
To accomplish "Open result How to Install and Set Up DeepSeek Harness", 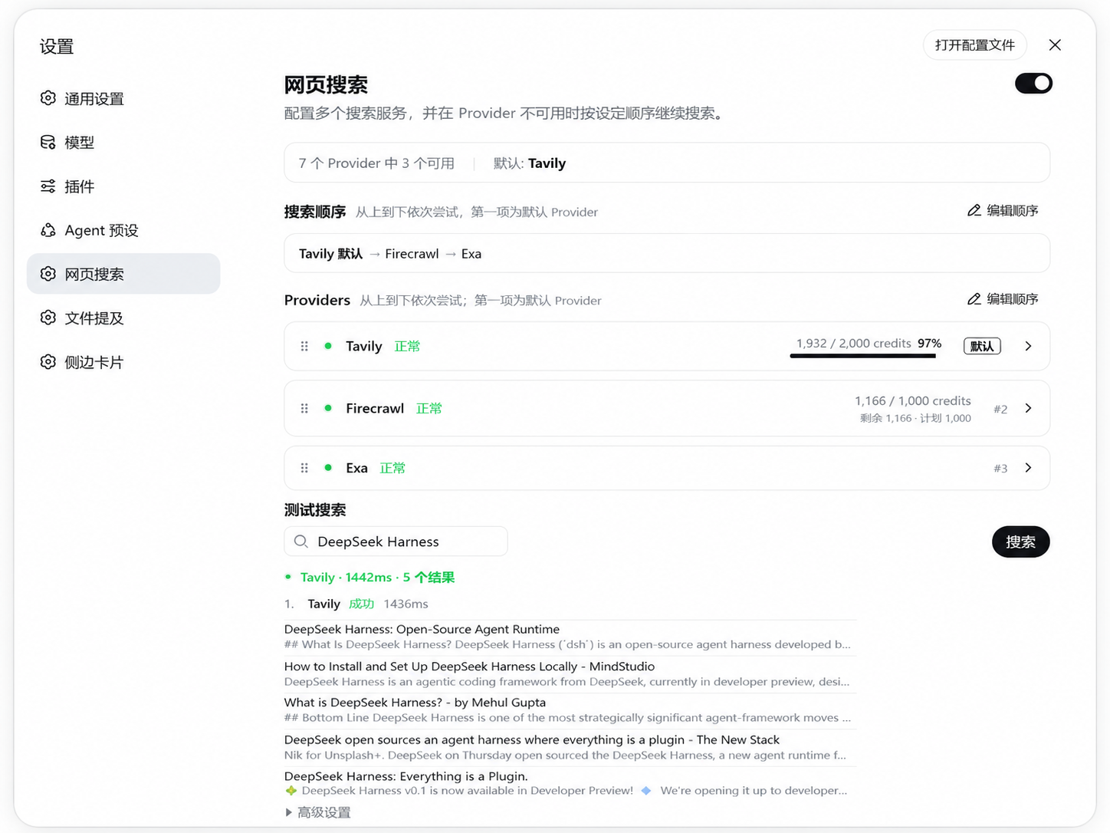I will click(469, 666).
